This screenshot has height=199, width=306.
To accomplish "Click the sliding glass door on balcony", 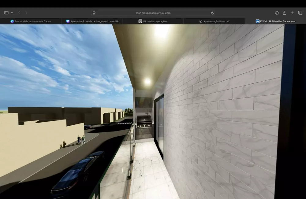I will coord(159,125).
